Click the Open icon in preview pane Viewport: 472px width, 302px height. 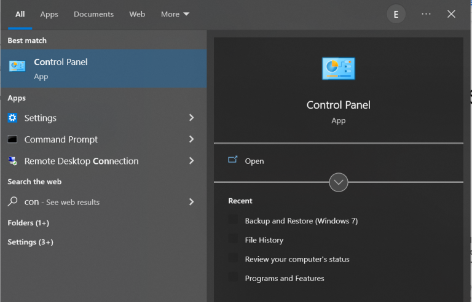[x=233, y=160]
